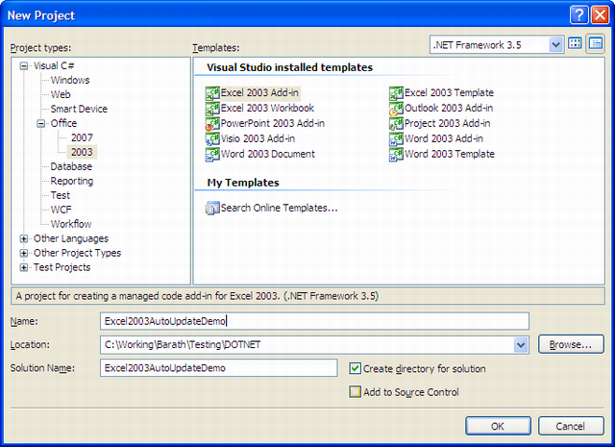
Task: Enable Add to Source Control checkbox
Action: coord(355,391)
